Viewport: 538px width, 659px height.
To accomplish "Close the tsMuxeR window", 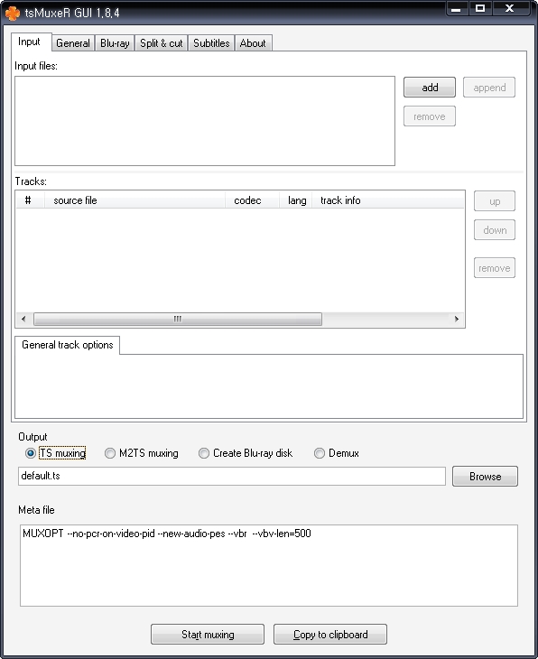I will tap(510, 8).
